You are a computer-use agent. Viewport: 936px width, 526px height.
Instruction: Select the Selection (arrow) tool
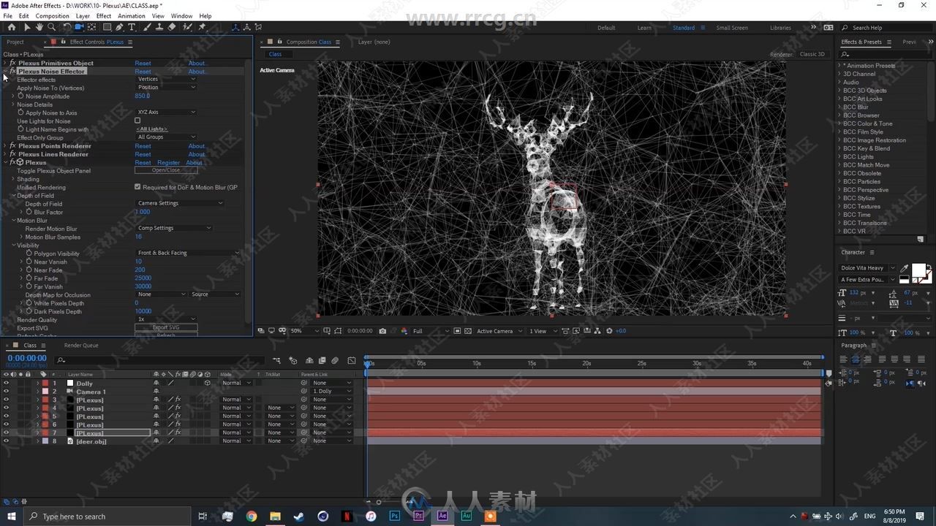[x=27, y=27]
